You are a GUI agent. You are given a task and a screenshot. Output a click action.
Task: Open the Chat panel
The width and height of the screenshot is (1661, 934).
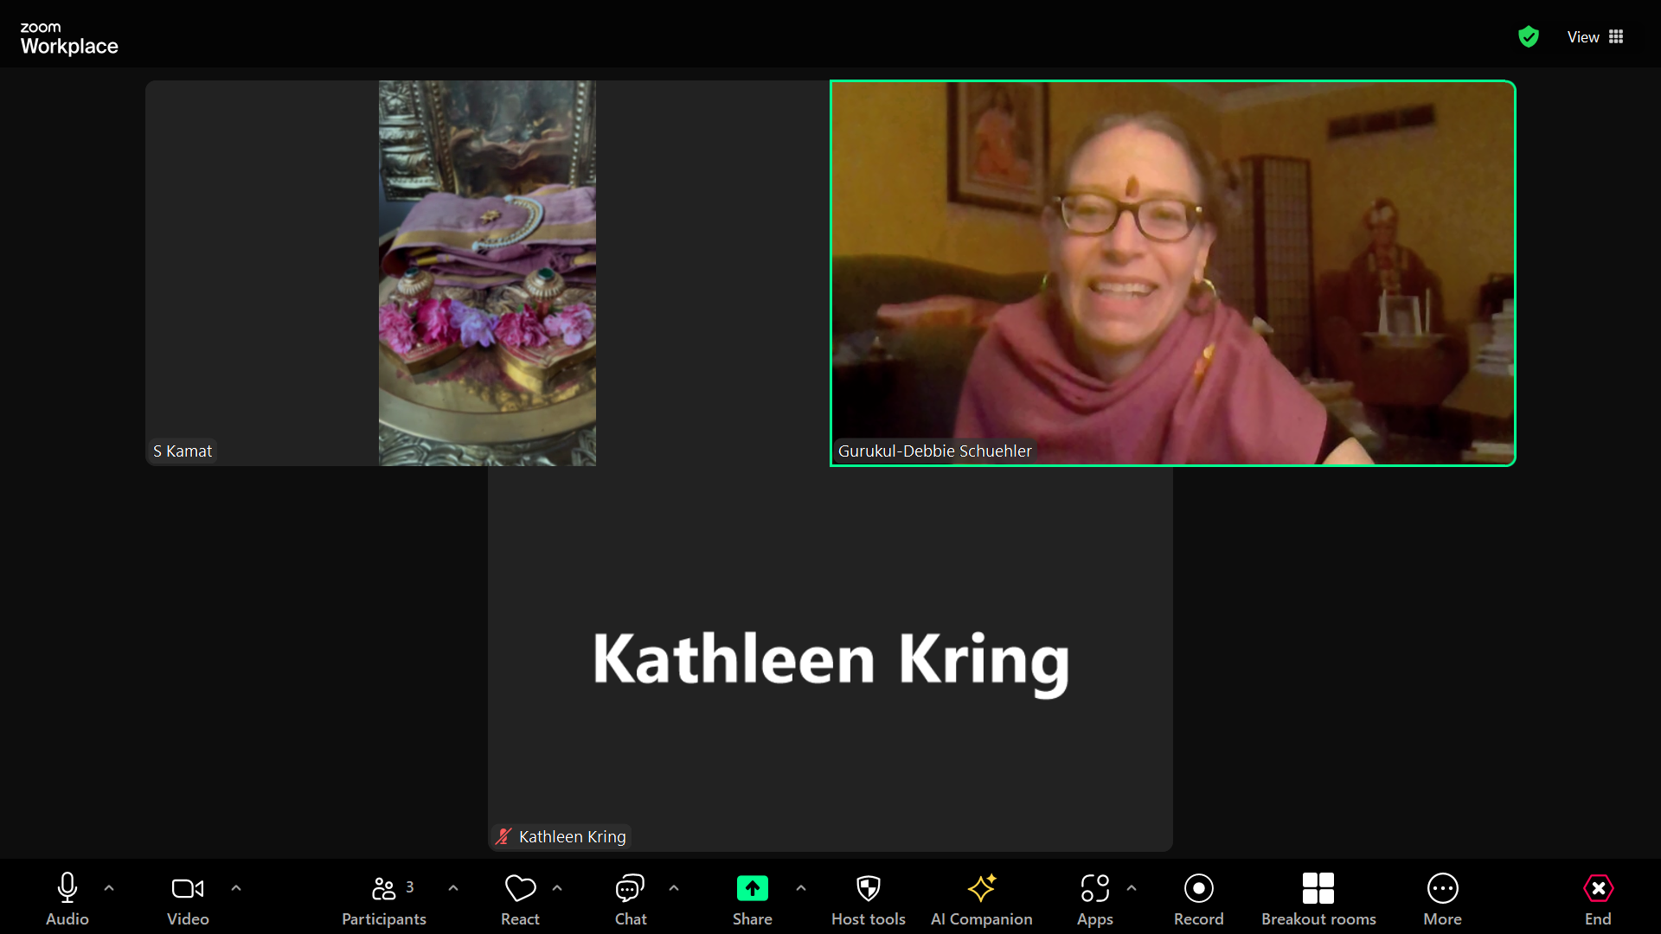pyautogui.click(x=630, y=898)
